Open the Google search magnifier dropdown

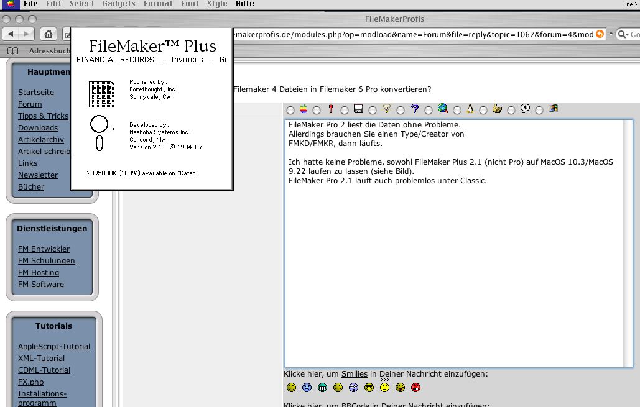623,34
